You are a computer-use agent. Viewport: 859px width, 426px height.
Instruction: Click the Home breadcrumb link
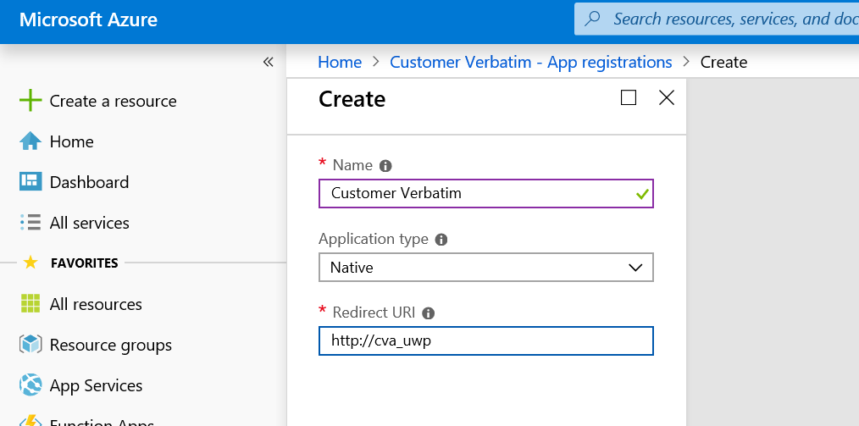(x=340, y=62)
